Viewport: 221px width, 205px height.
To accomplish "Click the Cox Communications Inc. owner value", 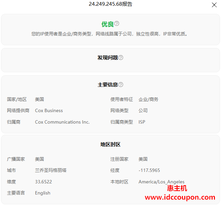I will [x=62, y=122].
